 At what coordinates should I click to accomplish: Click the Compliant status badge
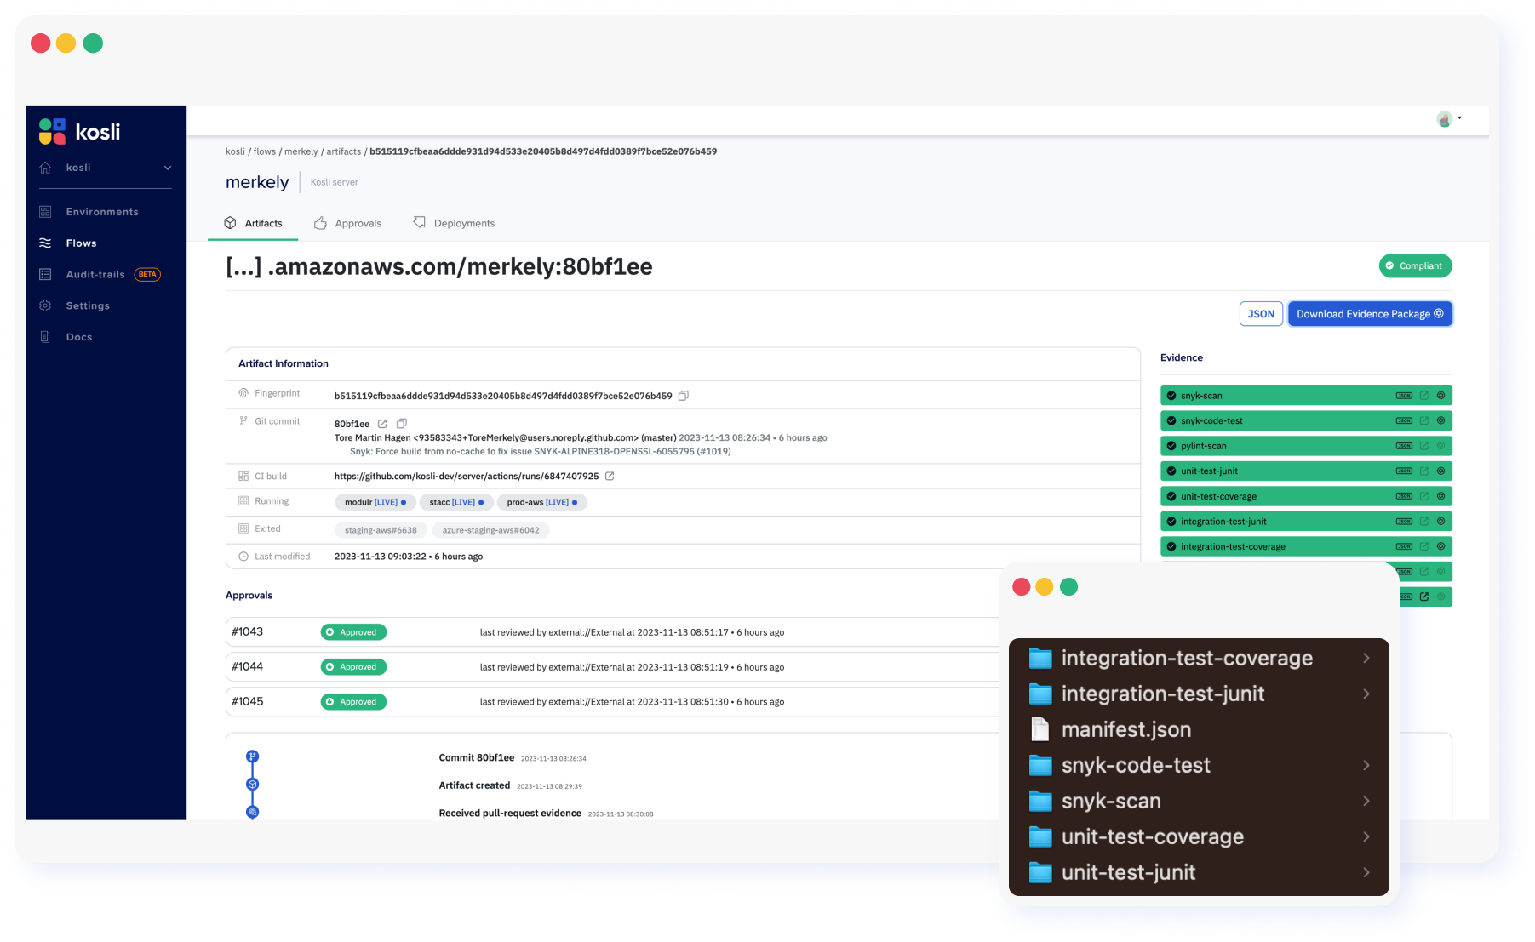coord(1415,266)
